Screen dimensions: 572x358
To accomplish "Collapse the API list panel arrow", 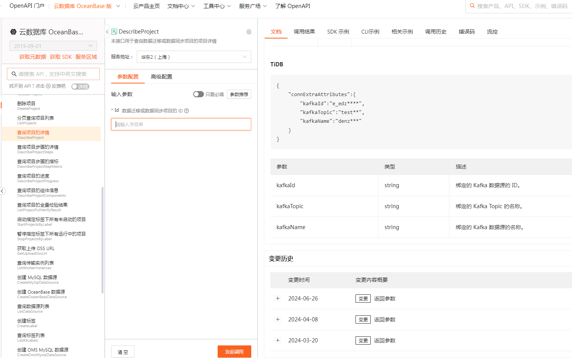I will [x=107, y=32].
